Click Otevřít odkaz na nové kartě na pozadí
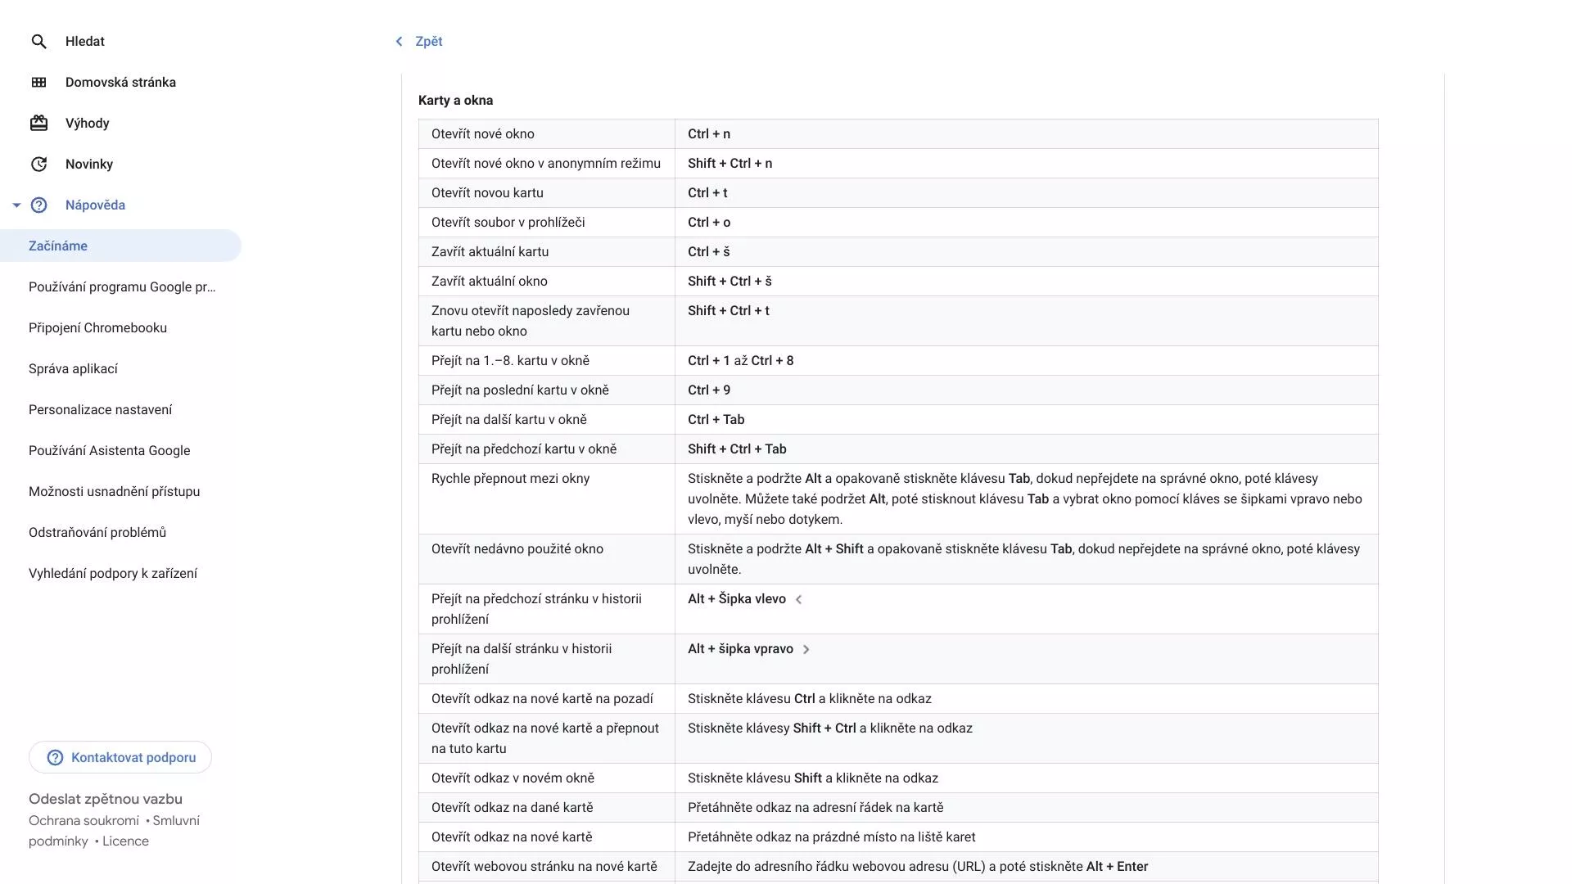This screenshot has height=884, width=1572. [547, 698]
